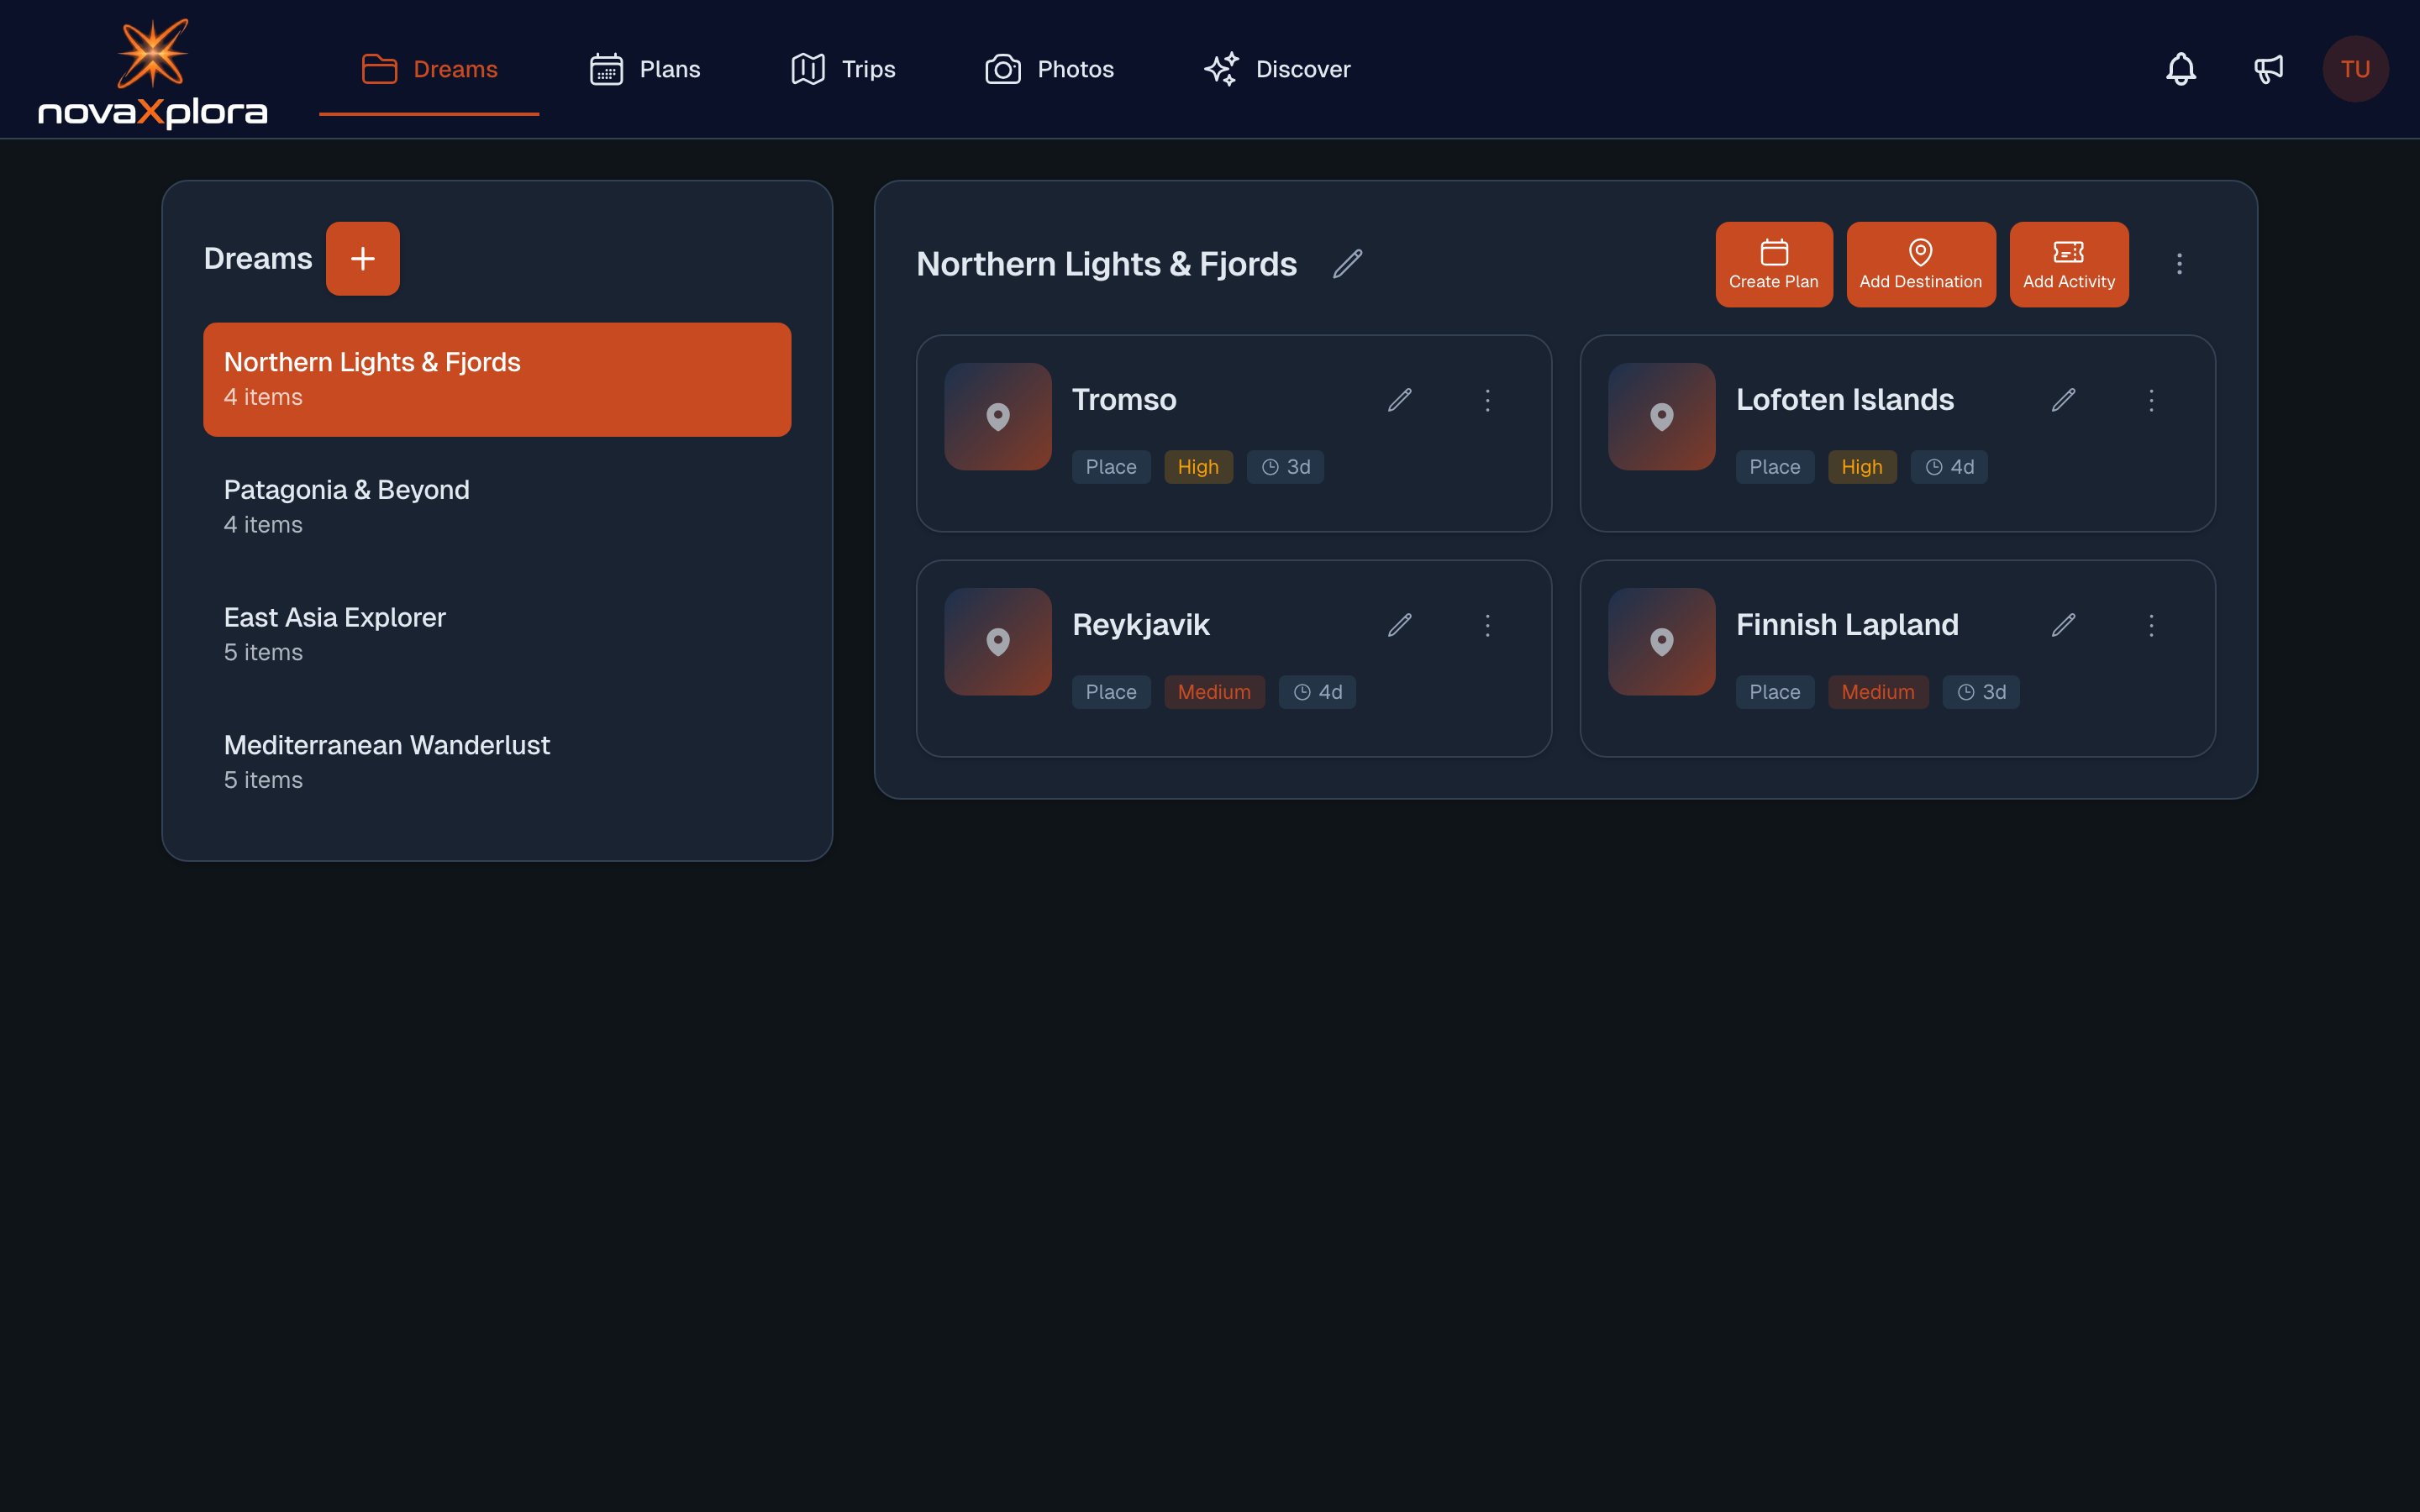Open the dream's header more options menu

[2179, 264]
